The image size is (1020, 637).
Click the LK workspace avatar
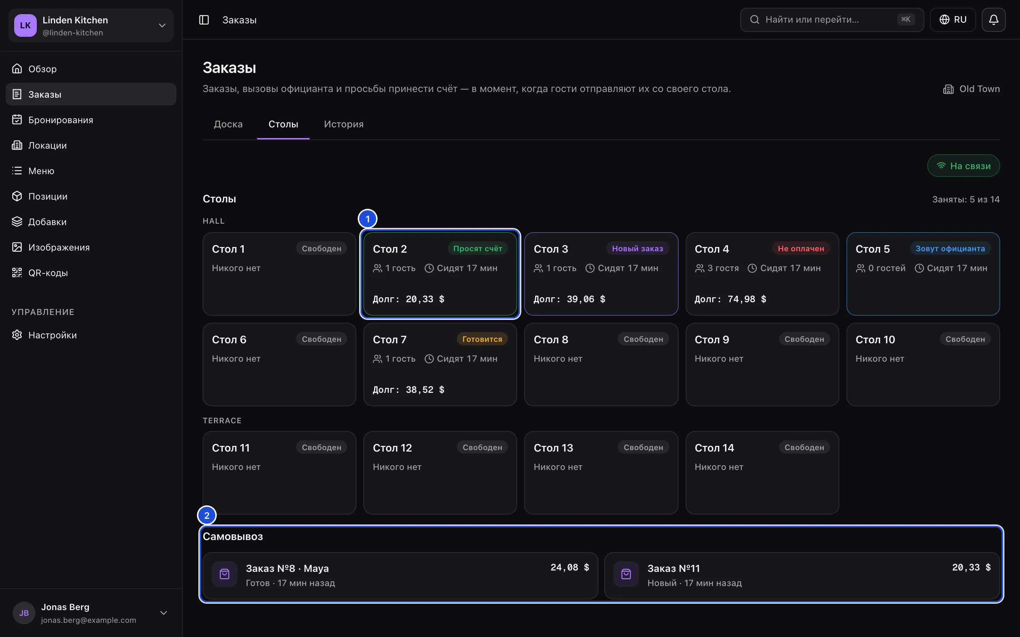(25, 25)
